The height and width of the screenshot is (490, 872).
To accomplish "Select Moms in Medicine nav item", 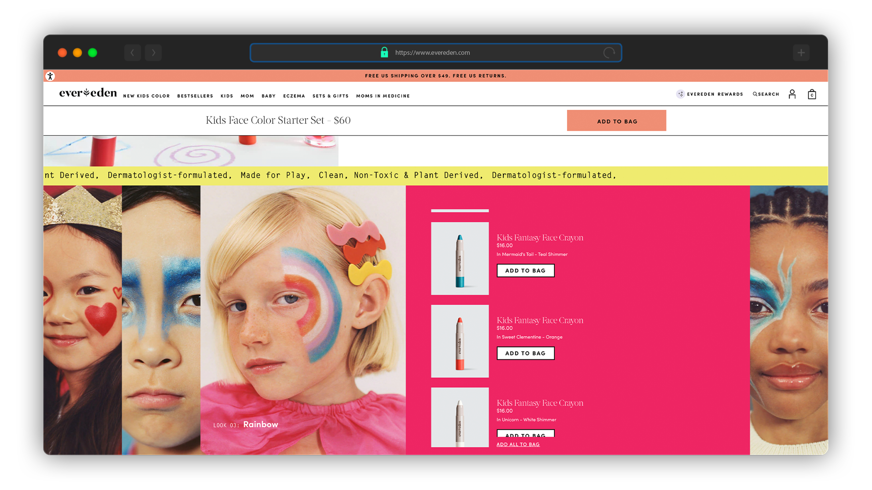I will (x=383, y=96).
